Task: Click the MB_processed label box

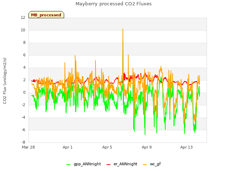Action: click(46, 15)
